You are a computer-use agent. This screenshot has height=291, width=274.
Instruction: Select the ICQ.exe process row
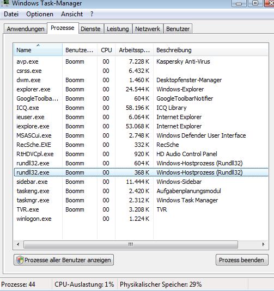click(x=141, y=108)
